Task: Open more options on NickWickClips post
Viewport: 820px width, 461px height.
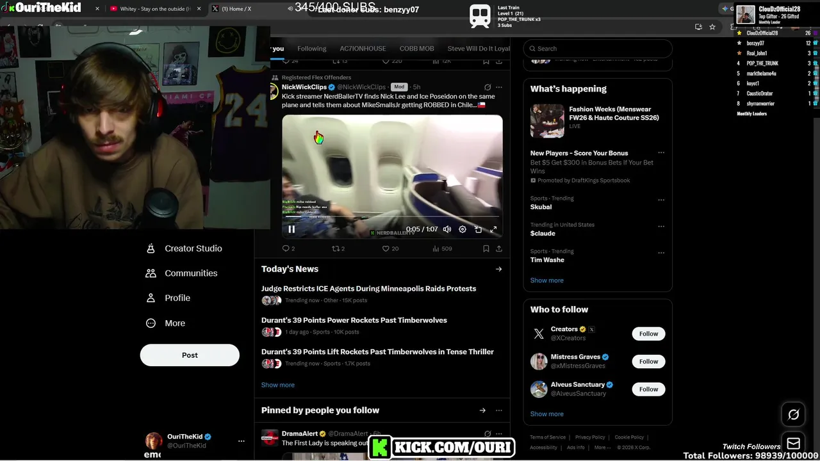Action: 499,87
